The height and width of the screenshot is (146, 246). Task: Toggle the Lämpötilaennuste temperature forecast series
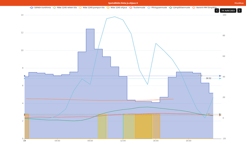tap(181, 7)
